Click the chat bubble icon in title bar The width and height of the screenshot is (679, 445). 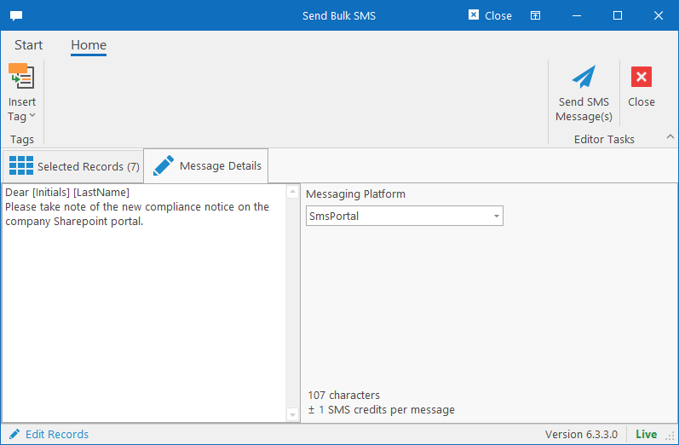[x=16, y=16]
